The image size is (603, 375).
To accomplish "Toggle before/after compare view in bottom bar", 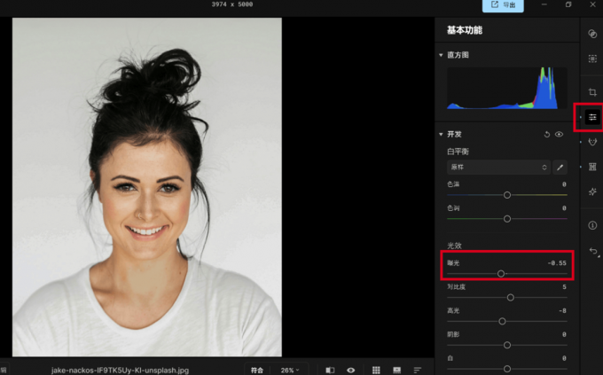I will 330,370.
